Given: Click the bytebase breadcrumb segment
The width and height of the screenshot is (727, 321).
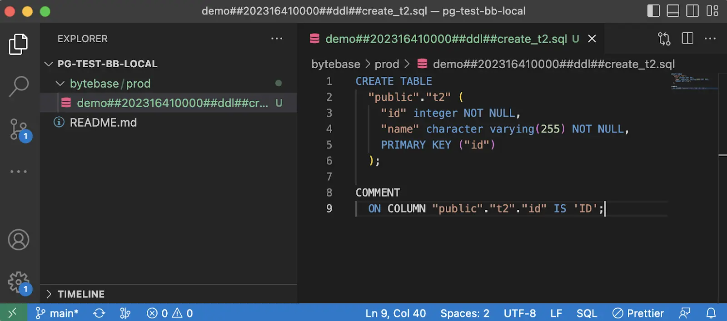Looking at the screenshot, I should coord(336,64).
